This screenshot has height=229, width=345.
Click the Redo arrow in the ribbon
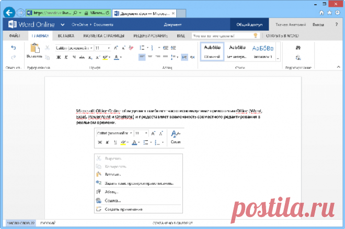(14, 57)
